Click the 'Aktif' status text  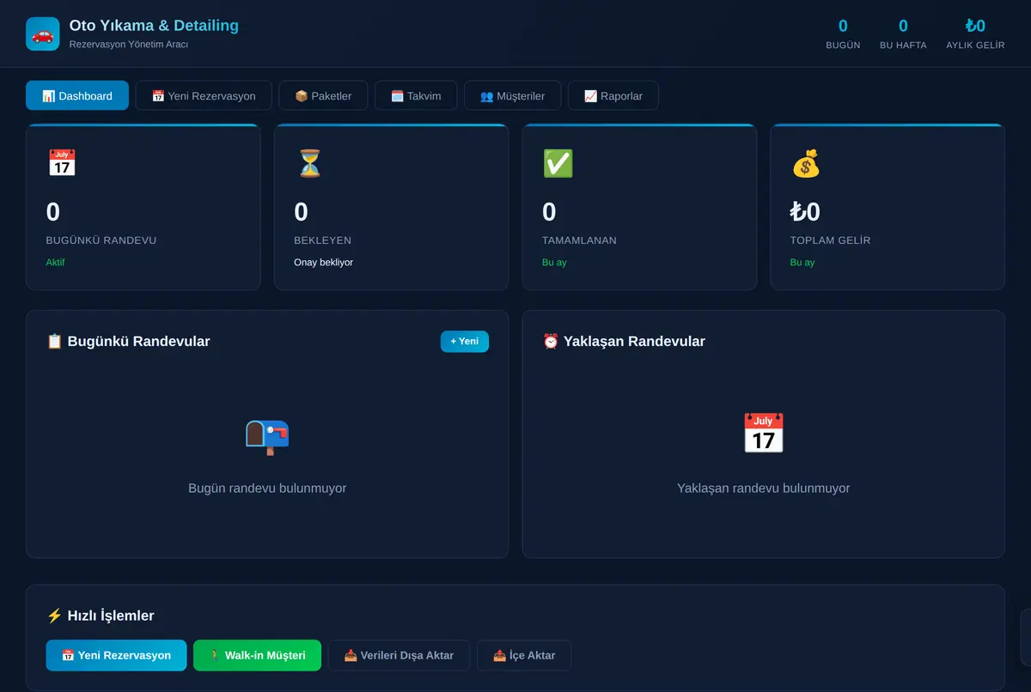pyautogui.click(x=55, y=262)
